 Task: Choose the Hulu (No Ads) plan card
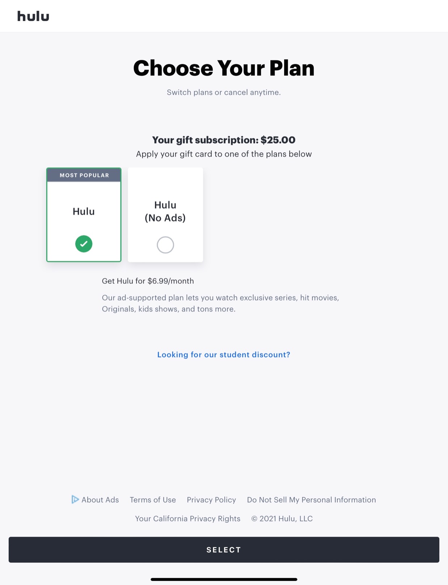[x=165, y=214]
